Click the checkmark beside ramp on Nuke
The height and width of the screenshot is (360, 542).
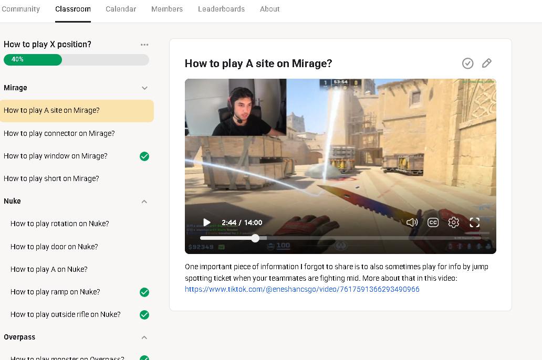coord(144,292)
